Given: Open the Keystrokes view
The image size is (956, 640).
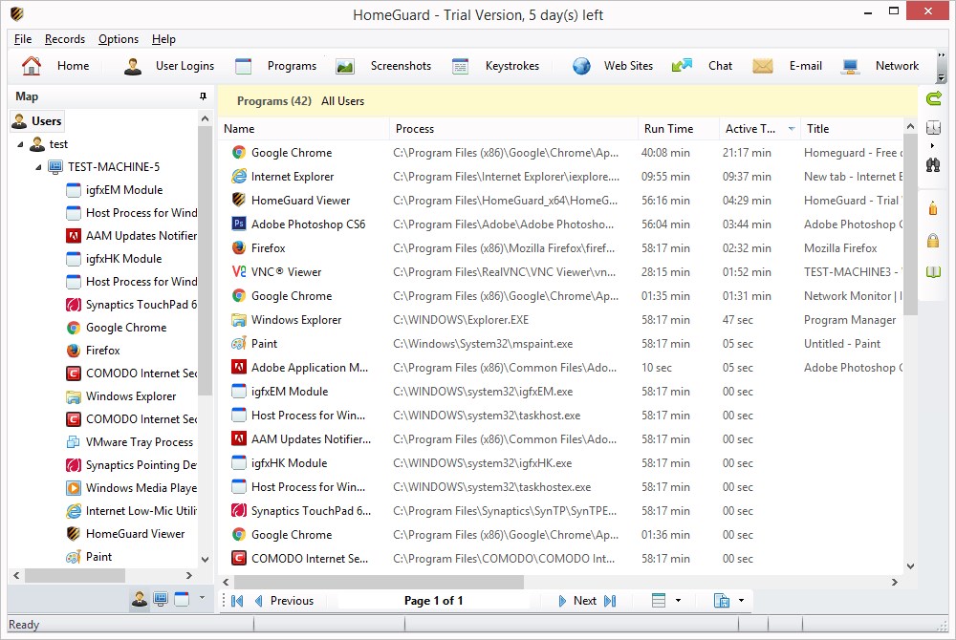Looking at the screenshot, I should (x=495, y=66).
